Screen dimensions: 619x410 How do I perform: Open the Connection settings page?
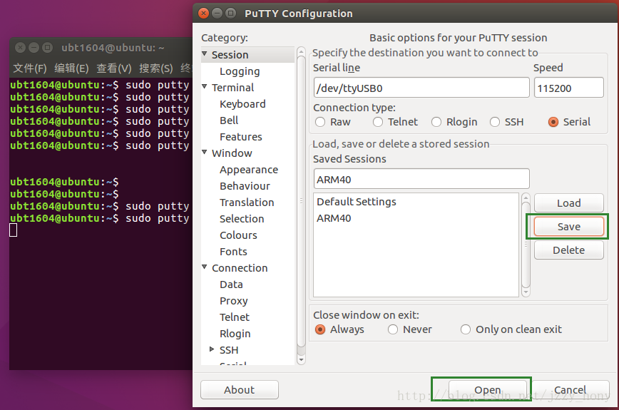pos(240,268)
